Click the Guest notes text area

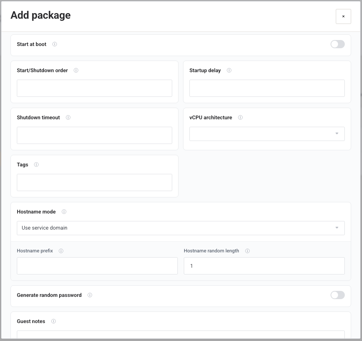click(x=180, y=335)
